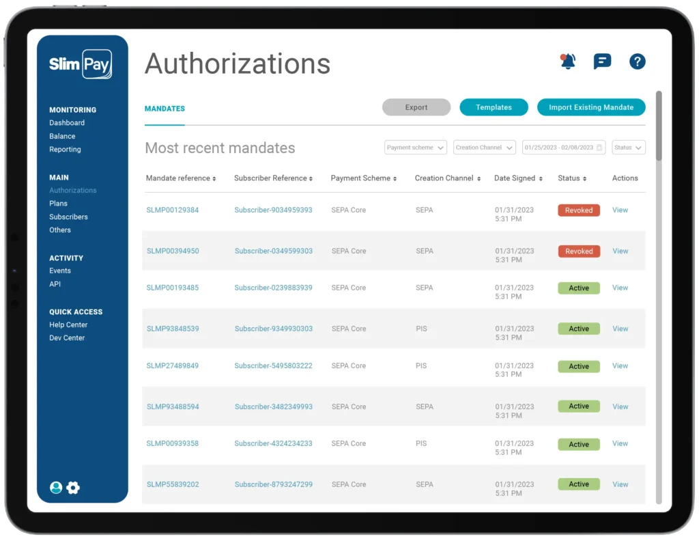Select Authorizations in the sidebar
699x541 pixels.
click(x=72, y=191)
